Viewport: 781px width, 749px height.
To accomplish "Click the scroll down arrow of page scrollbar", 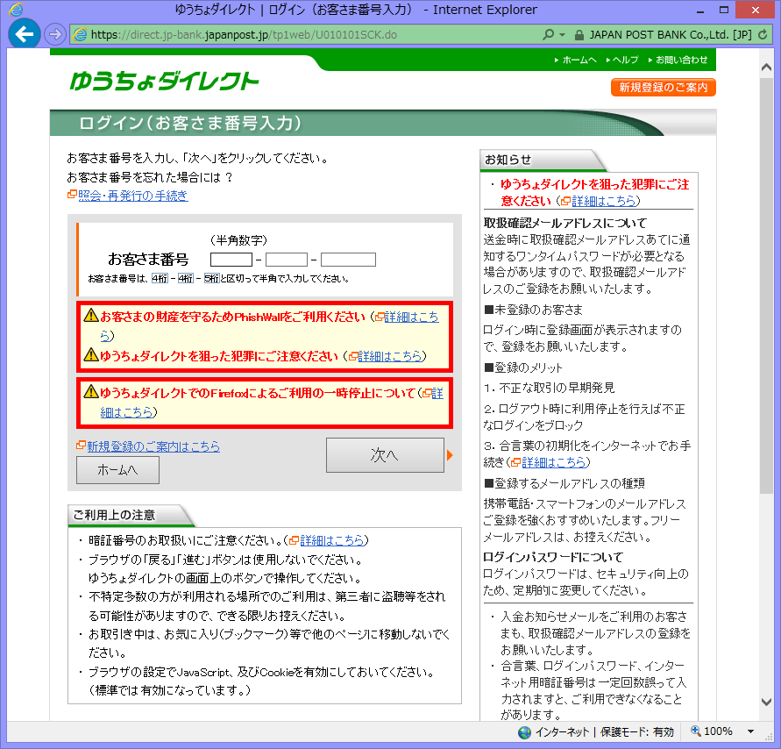I will tap(767, 702).
